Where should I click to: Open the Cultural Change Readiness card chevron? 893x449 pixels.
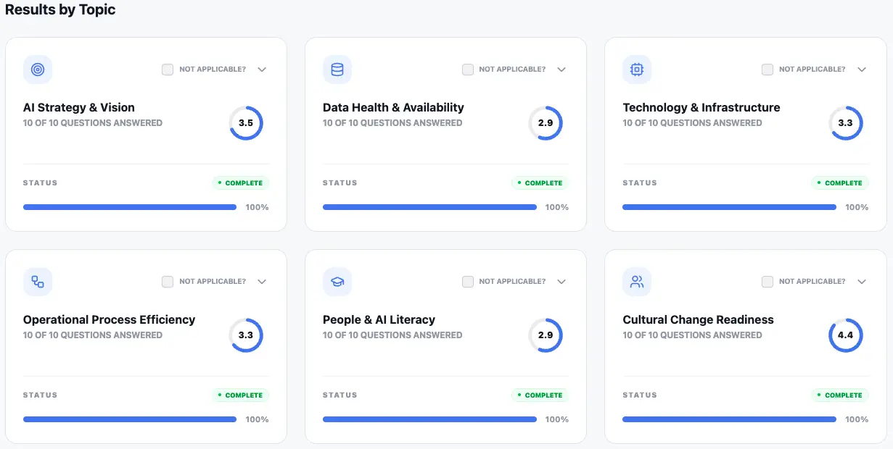pyautogui.click(x=862, y=282)
